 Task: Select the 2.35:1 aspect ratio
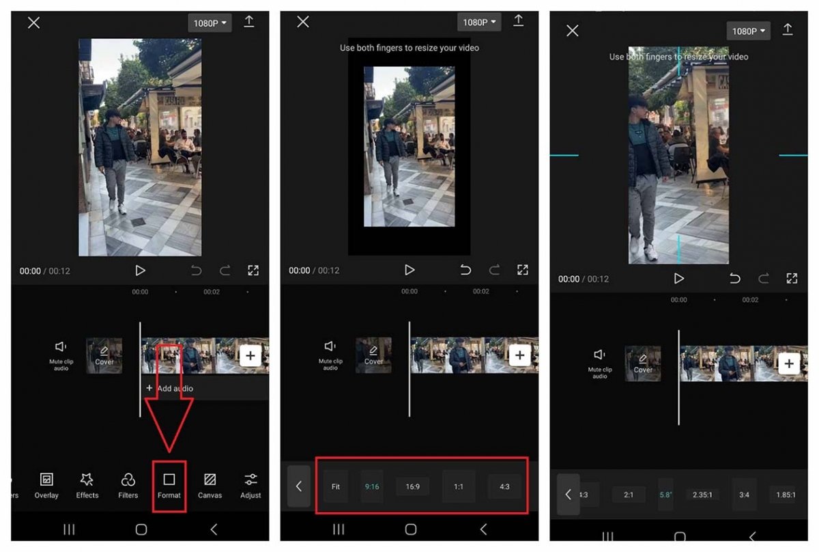702,495
